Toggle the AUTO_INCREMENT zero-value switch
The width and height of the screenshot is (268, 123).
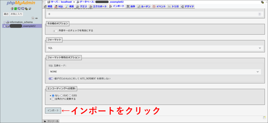click(x=51, y=79)
